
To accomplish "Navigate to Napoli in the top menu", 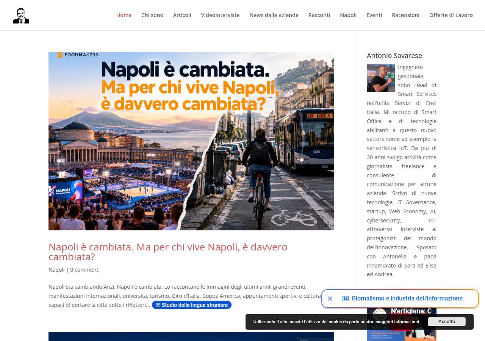I will click(348, 15).
